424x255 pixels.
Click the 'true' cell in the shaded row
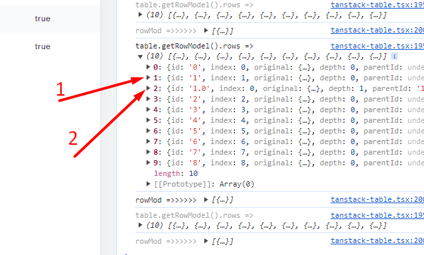pyautogui.click(x=42, y=19)
